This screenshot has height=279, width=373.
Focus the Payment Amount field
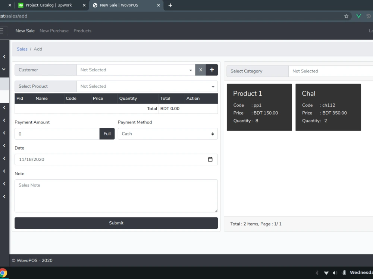point(57,134)
